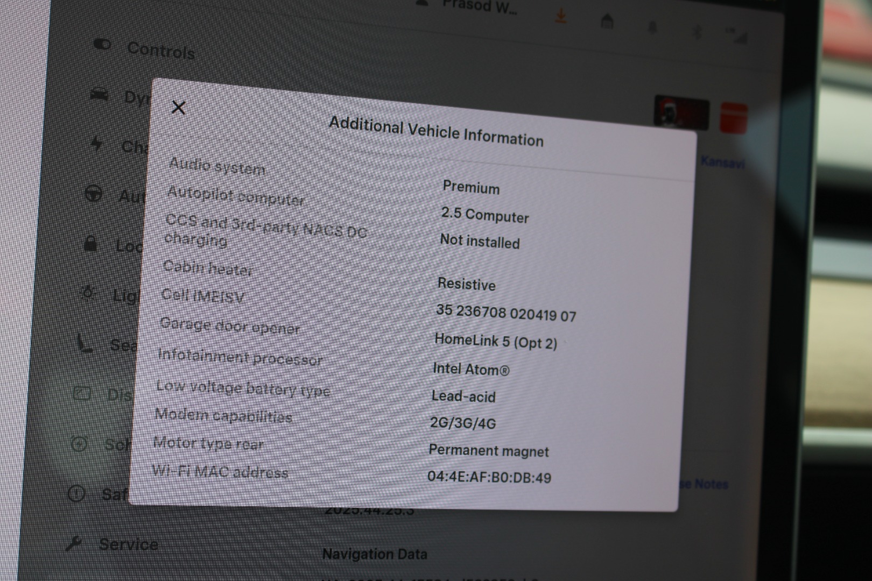The width and height of the screenshot is (872, 581).
Task: Select the Charging lightning bolt icon
Action: (x=96, y=144)
